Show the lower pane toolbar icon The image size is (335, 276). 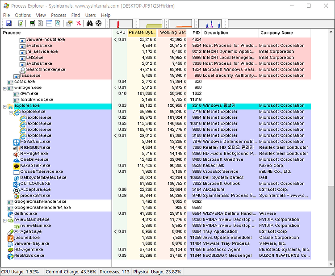(x=49, y=23)
